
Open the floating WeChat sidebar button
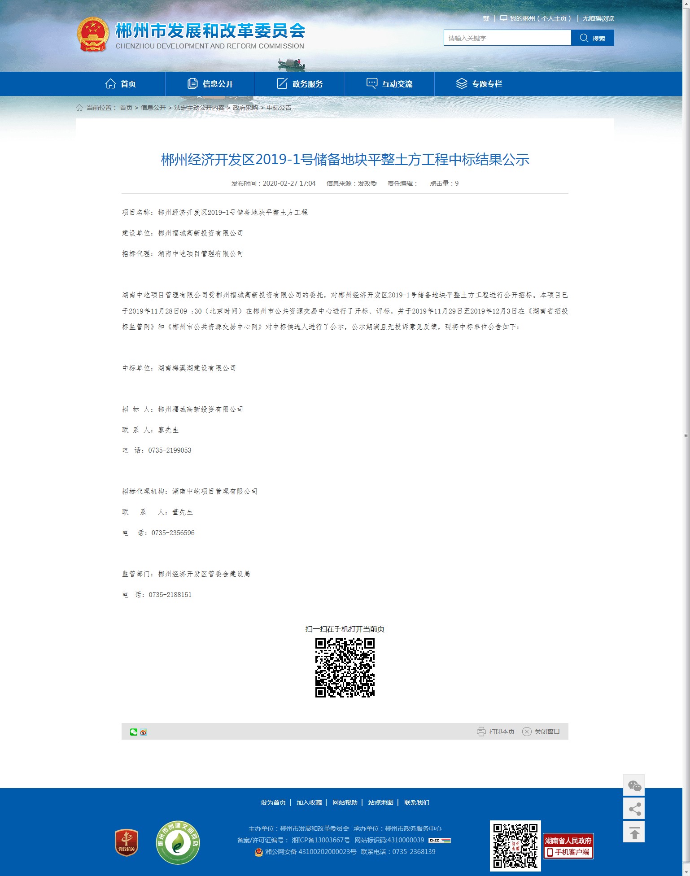(x=634, y=785)
